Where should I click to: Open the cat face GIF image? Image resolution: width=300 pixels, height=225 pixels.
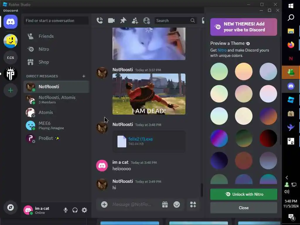coord(149,44)
